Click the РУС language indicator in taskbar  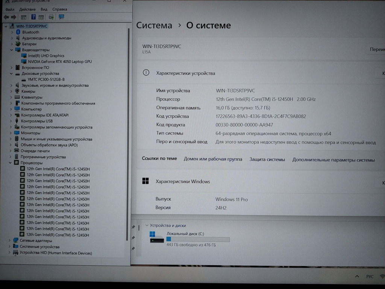[370, 277]
